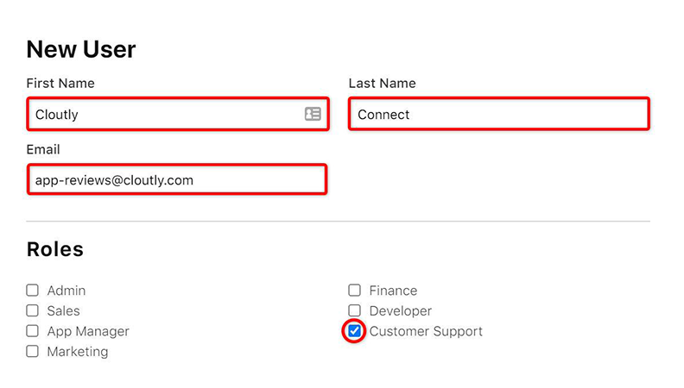
Task: Toggle the Finance role checkbox
Action: coord(354,291)
